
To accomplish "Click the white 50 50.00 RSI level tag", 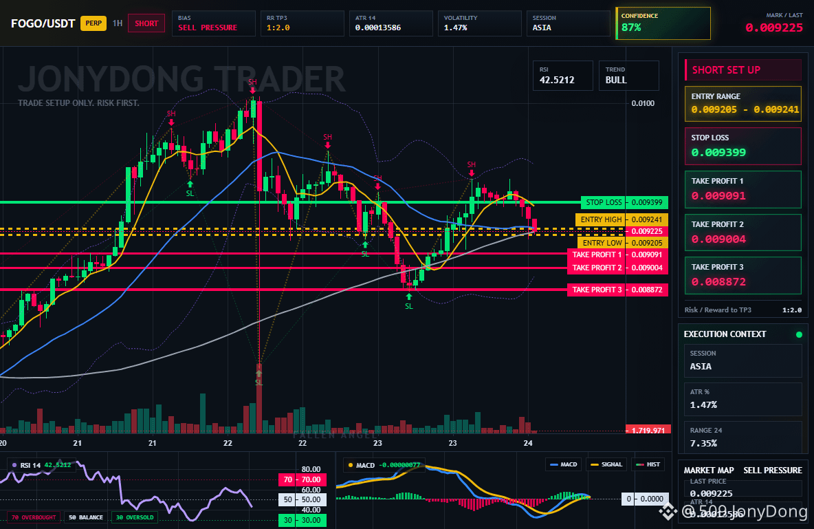I will 302,499.
